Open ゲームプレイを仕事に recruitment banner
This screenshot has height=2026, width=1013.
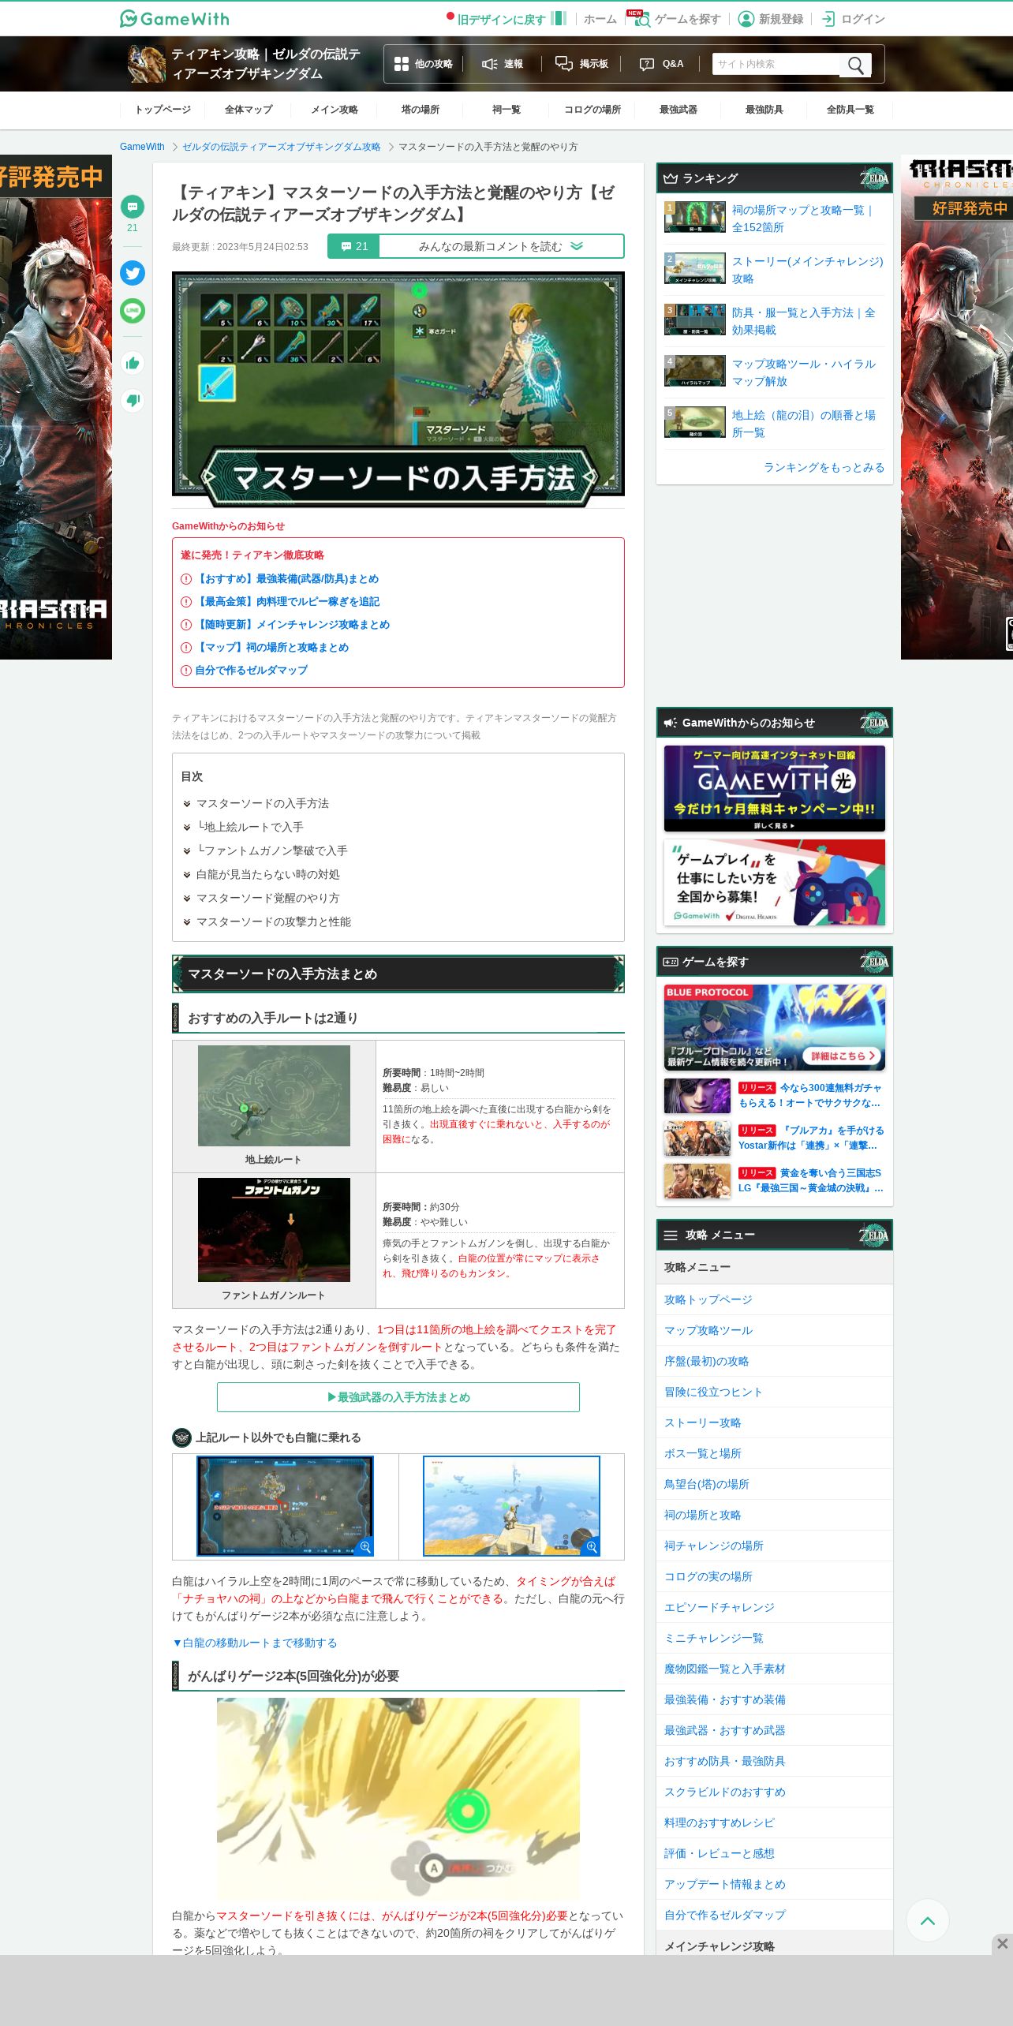pyautogui.click(x=775, y=882)
